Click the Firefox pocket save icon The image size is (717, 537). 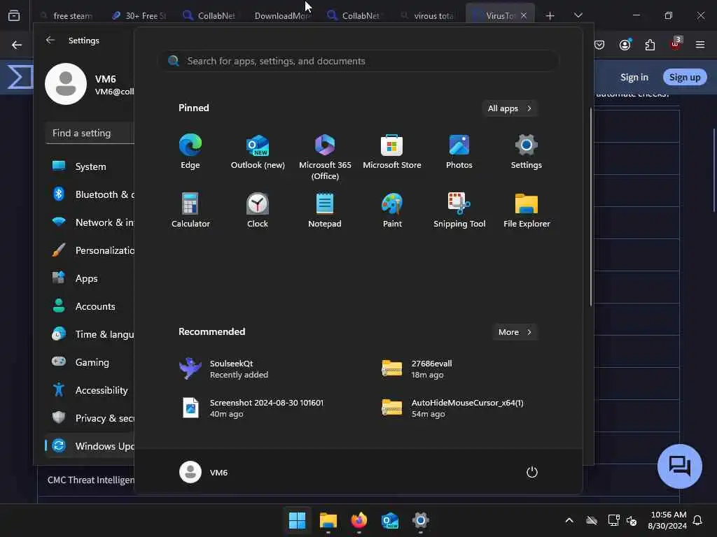coord(599,45)
